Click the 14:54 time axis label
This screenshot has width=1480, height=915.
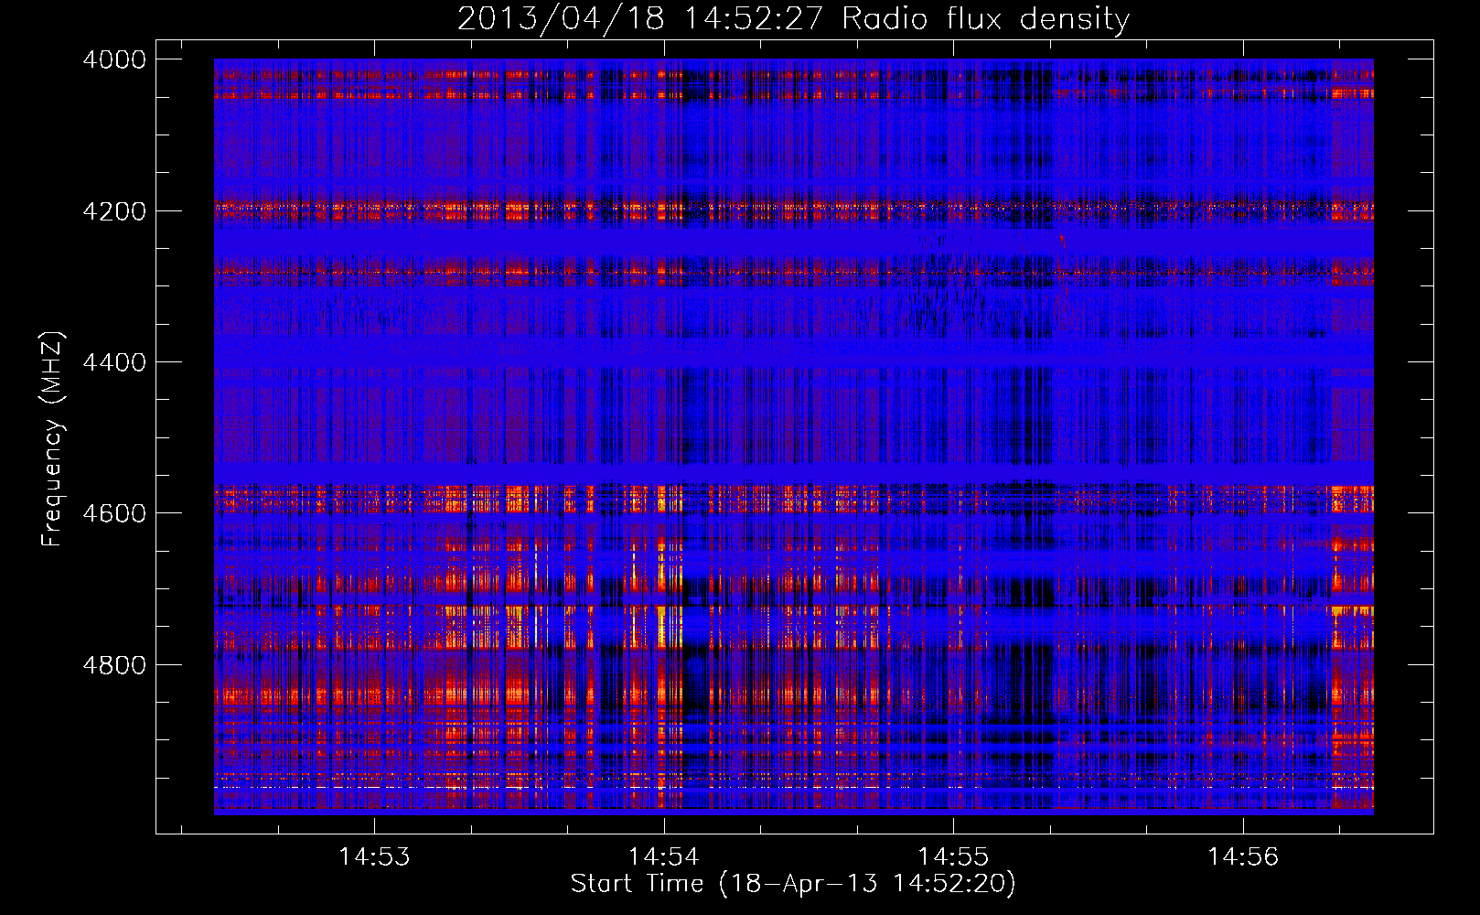pos(664,857)
